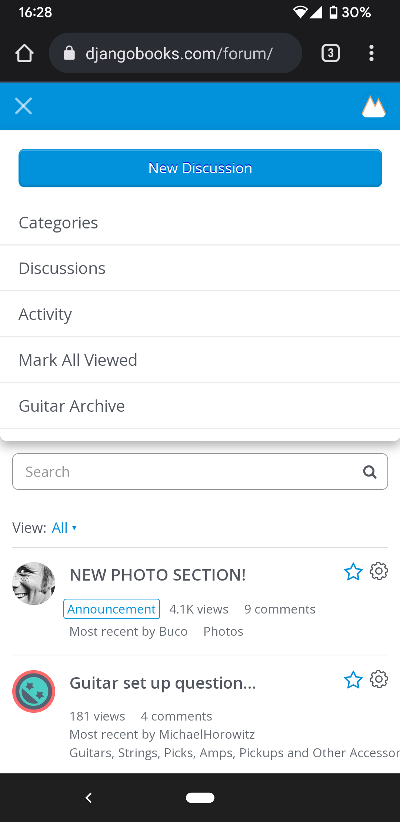Open the browser tab switcher
Image resolution: width=400 pixels, height=822 pixels.
[330, 53]
